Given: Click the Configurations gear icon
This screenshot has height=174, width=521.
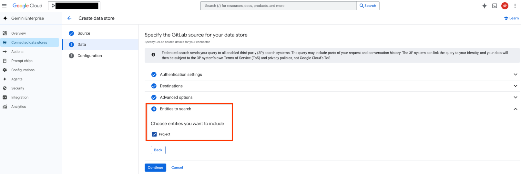Looking at the screenshot, I should coord(5,70).
